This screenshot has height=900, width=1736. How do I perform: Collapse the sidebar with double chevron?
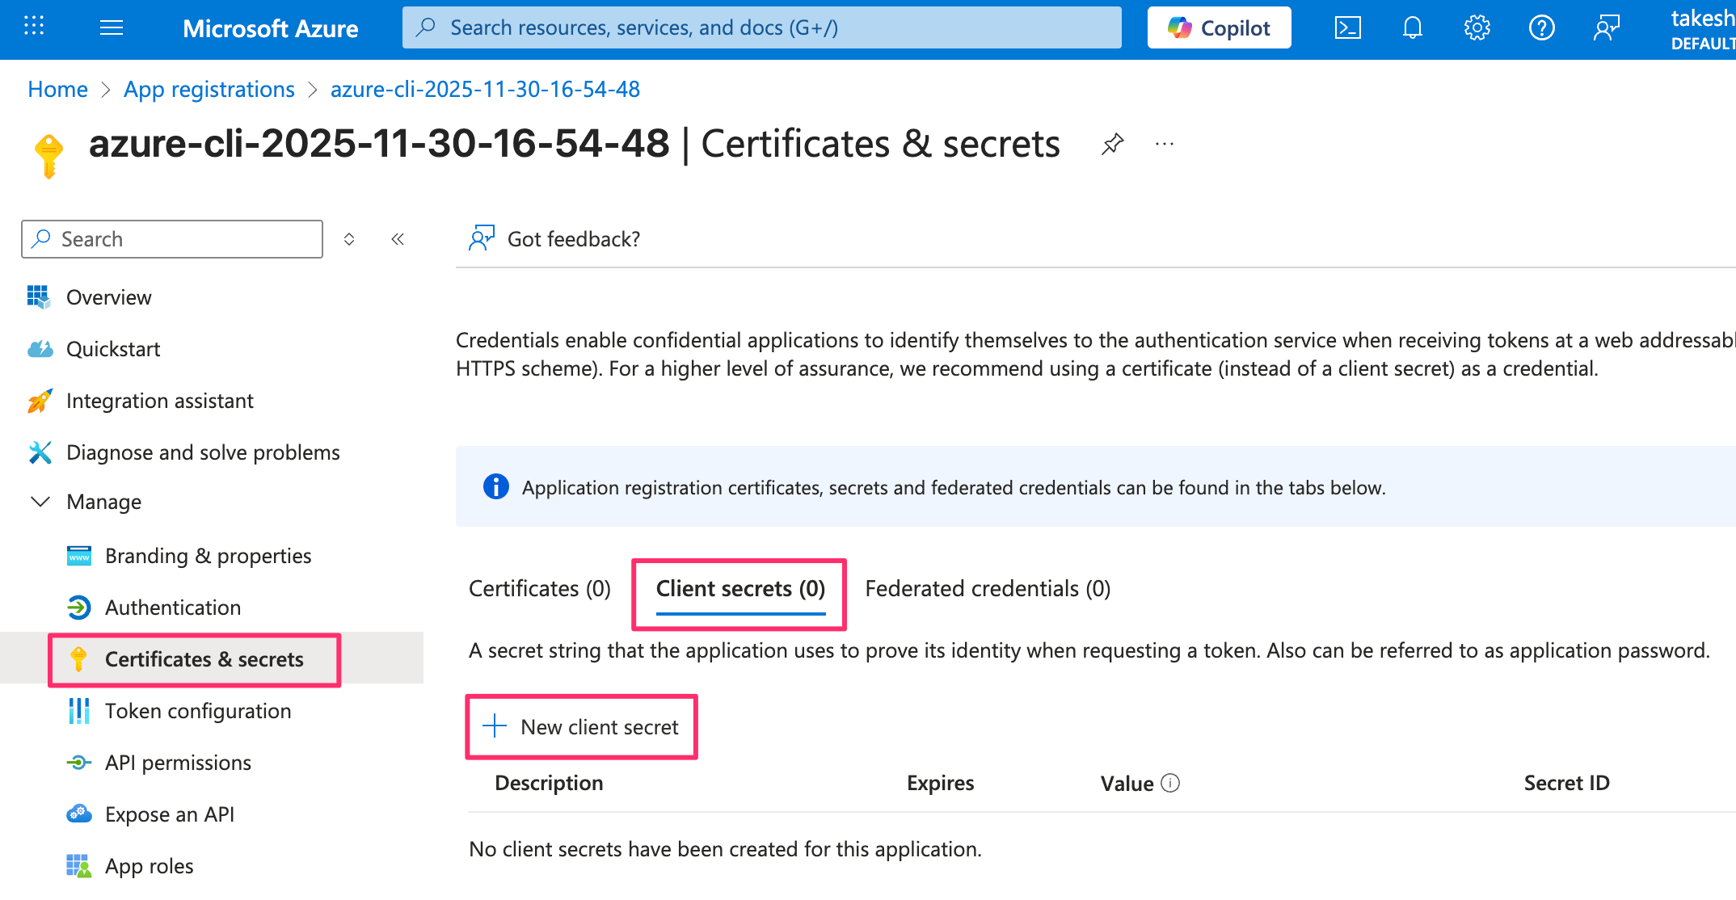click(398, 239)
